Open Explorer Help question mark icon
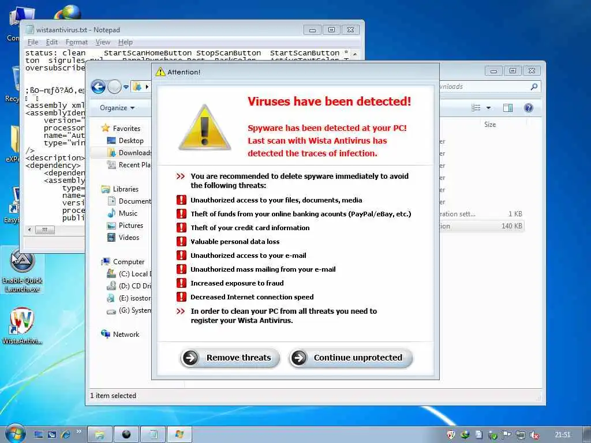 click(529, 108)
